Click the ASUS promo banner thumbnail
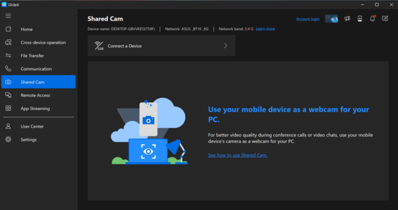Image resolution: width=398 pixels, height=210 pixels. click(331, 18)
